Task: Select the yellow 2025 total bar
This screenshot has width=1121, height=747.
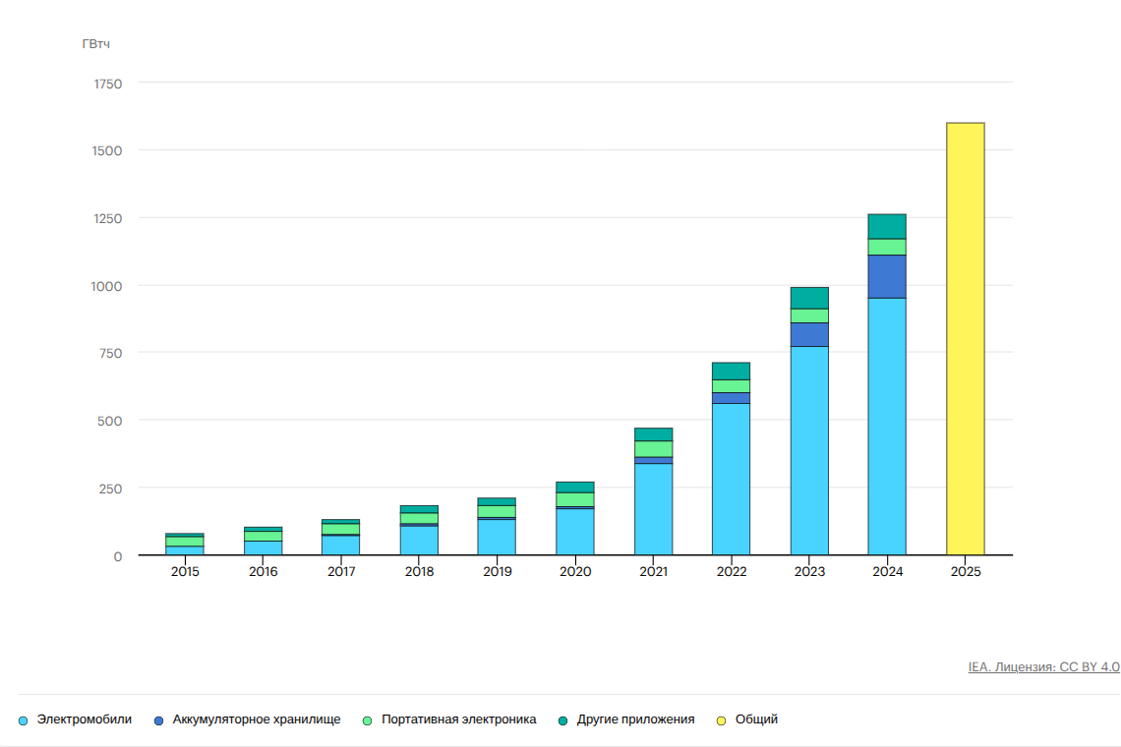Action: [965, 339]
